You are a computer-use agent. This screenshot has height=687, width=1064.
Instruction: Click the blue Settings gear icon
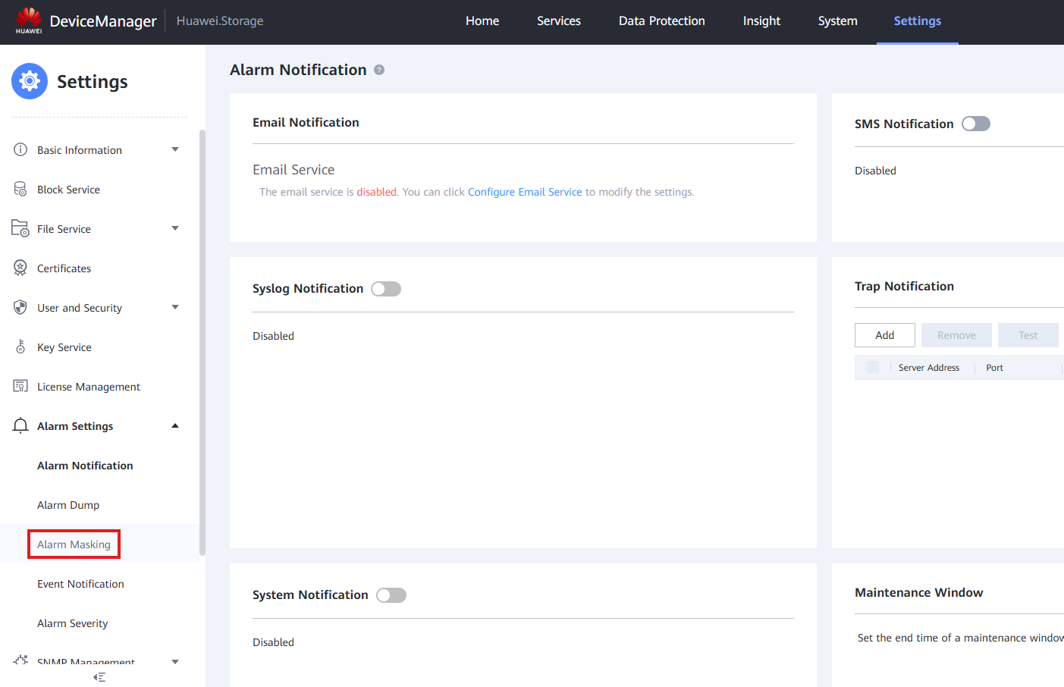(30, 81)
